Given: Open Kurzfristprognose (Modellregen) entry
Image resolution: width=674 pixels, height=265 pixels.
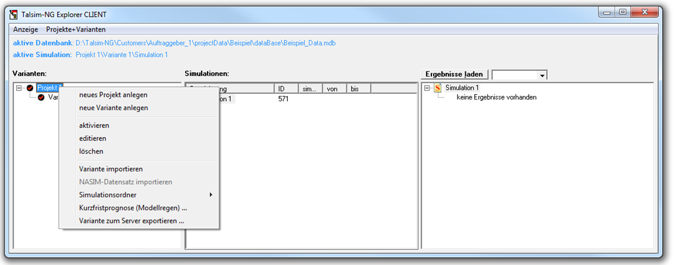Looking at the screenshot, I should point(133,208).
